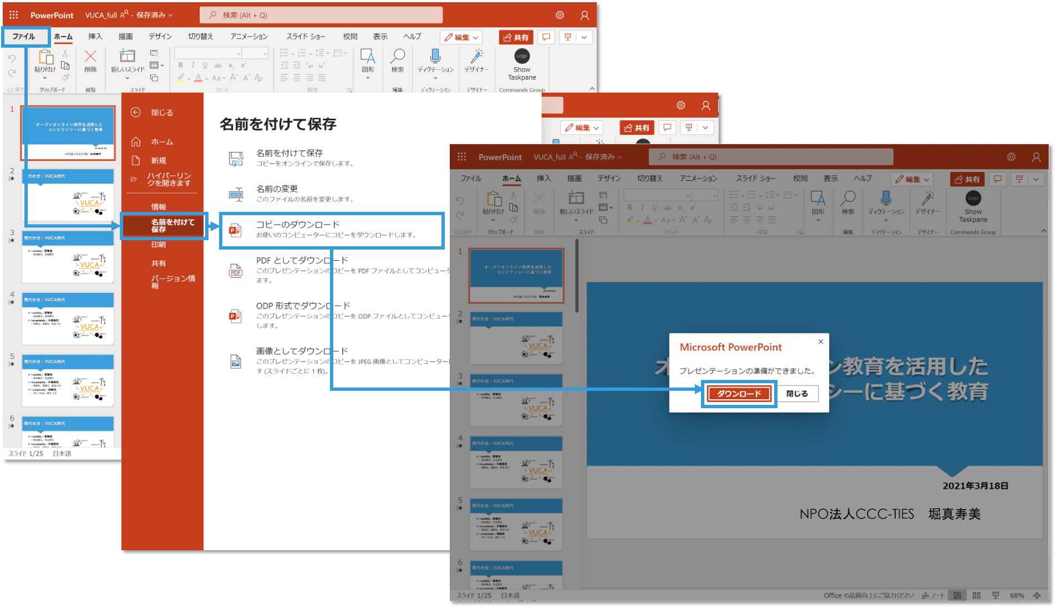Open the ファイル tab in the ribbon
Screen dimensions: 1057x609
pyautogui.click(x=24, y=37)
